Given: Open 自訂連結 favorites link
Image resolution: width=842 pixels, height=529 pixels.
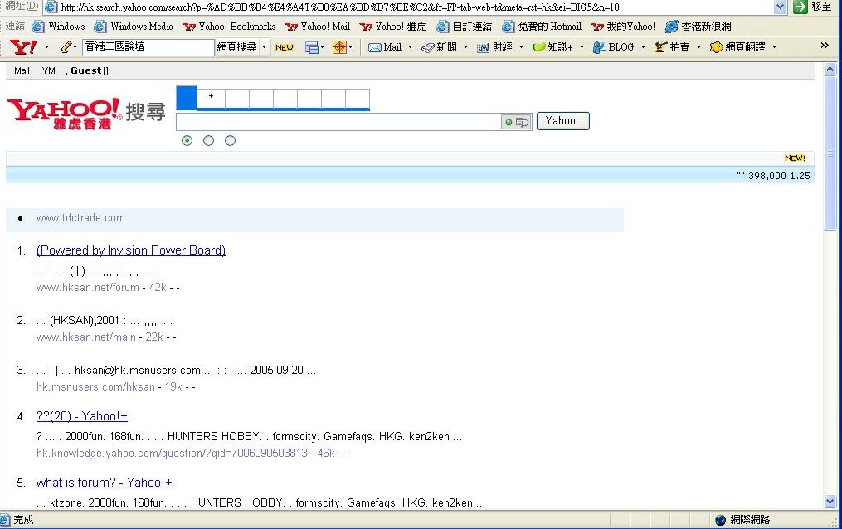Looking at the screenshot, I should (x=464, y=27).
